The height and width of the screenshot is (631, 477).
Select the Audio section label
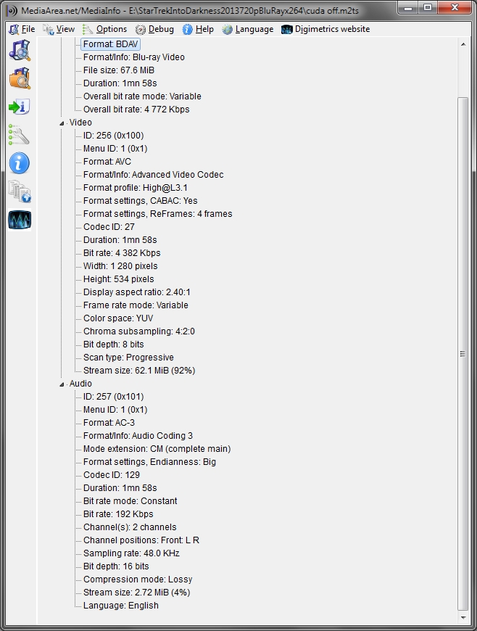pyautogui.click(x=80, y=384)
